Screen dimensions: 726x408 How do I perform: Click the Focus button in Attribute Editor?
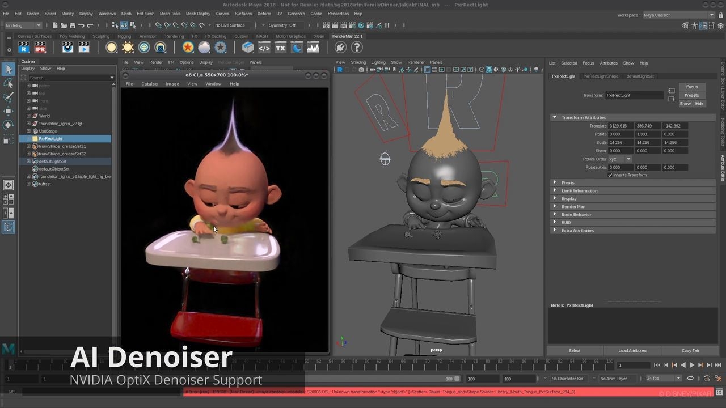[x=691, y=87]
